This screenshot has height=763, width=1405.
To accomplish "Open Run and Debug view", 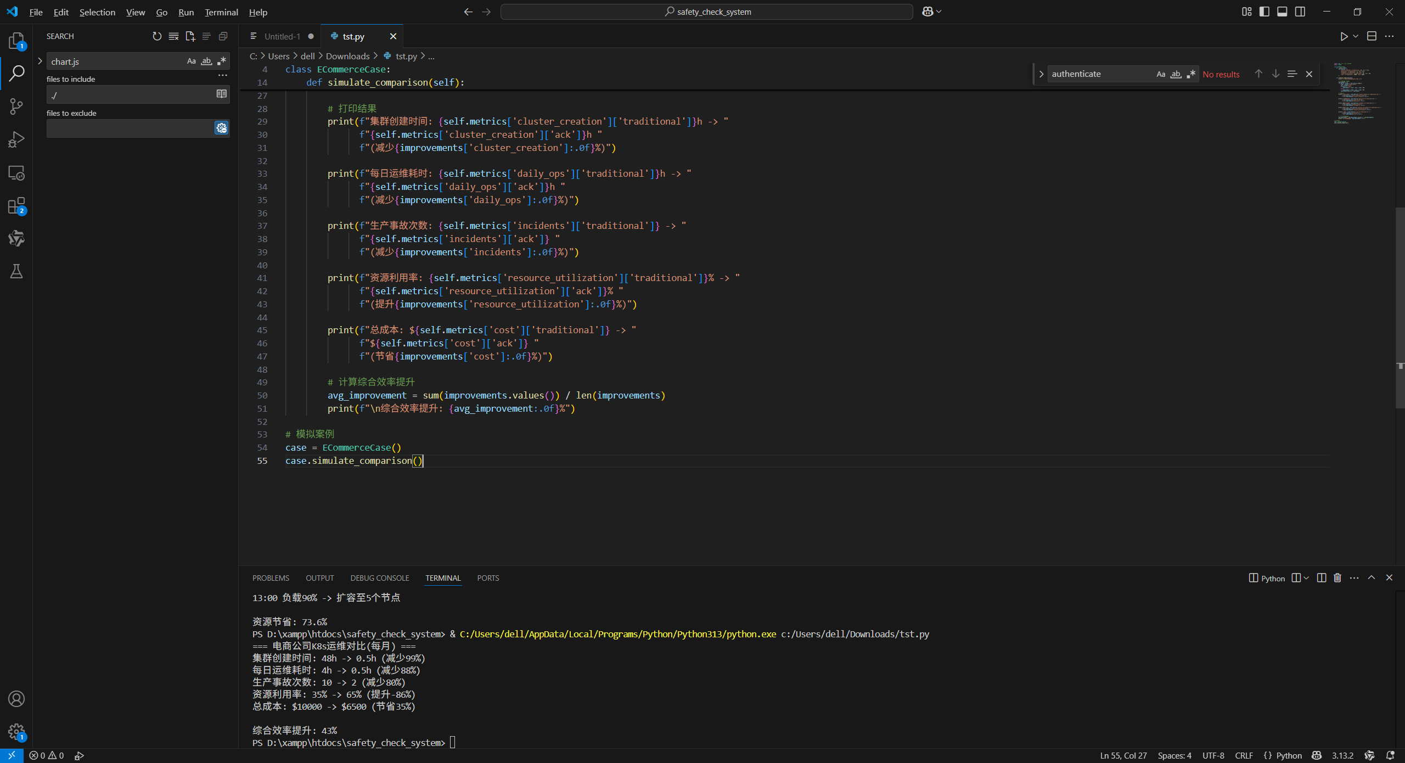I will 16,139.
